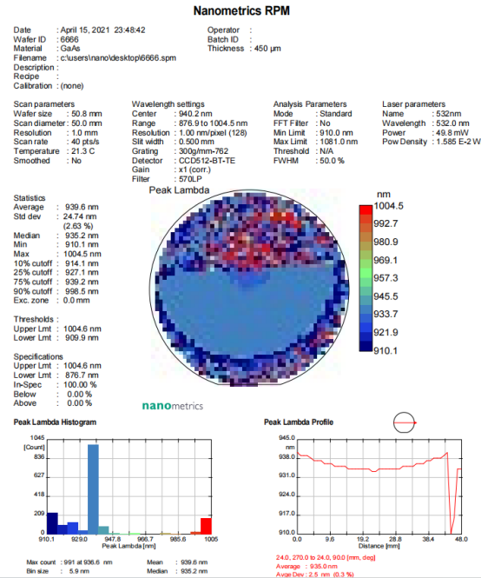Select the profile Average value 935.0 nm
481x578 pixels.
click(323, 566)
